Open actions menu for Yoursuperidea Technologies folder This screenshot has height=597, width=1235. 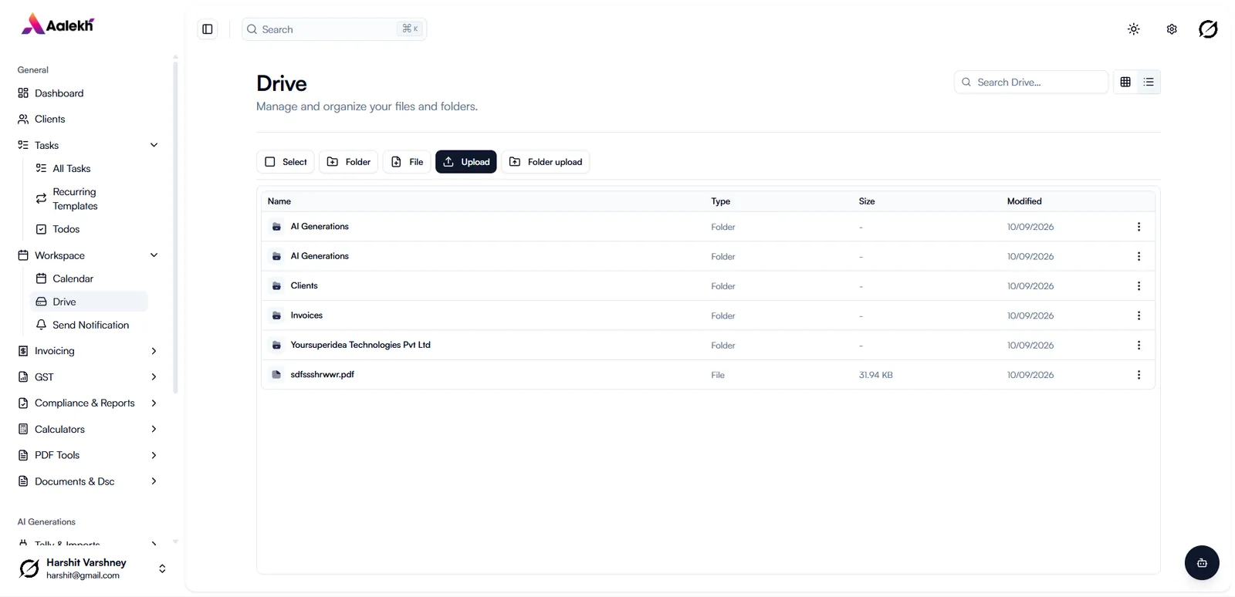point(1139,346)
